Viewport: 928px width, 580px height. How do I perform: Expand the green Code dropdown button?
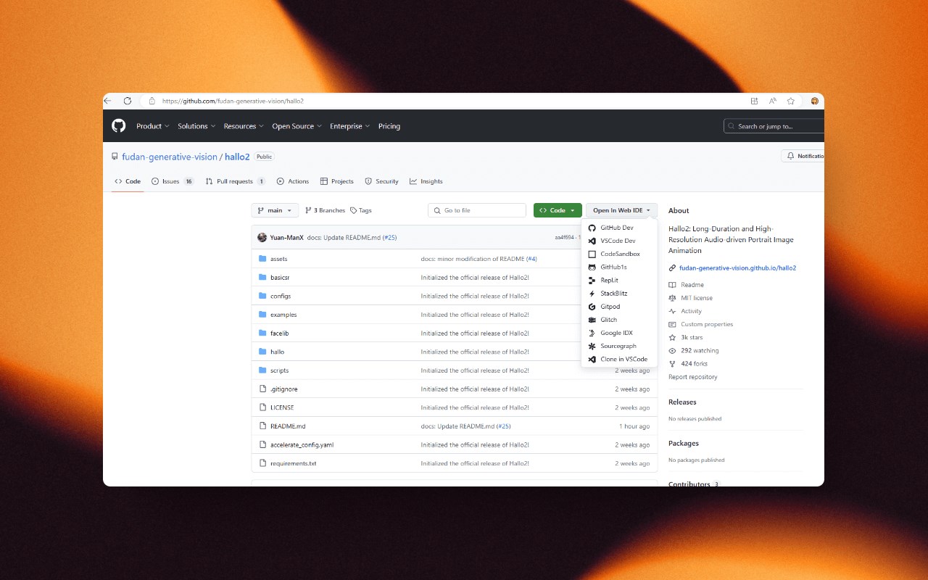[558, 210]
